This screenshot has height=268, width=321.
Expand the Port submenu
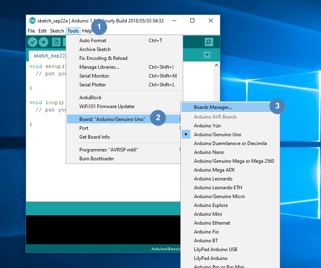124,128
